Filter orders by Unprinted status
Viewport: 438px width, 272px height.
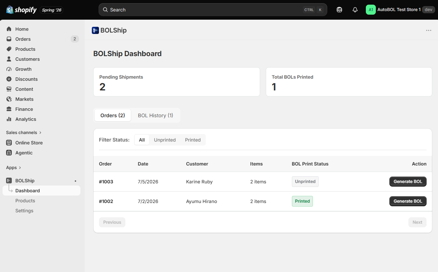pos(165,140)
